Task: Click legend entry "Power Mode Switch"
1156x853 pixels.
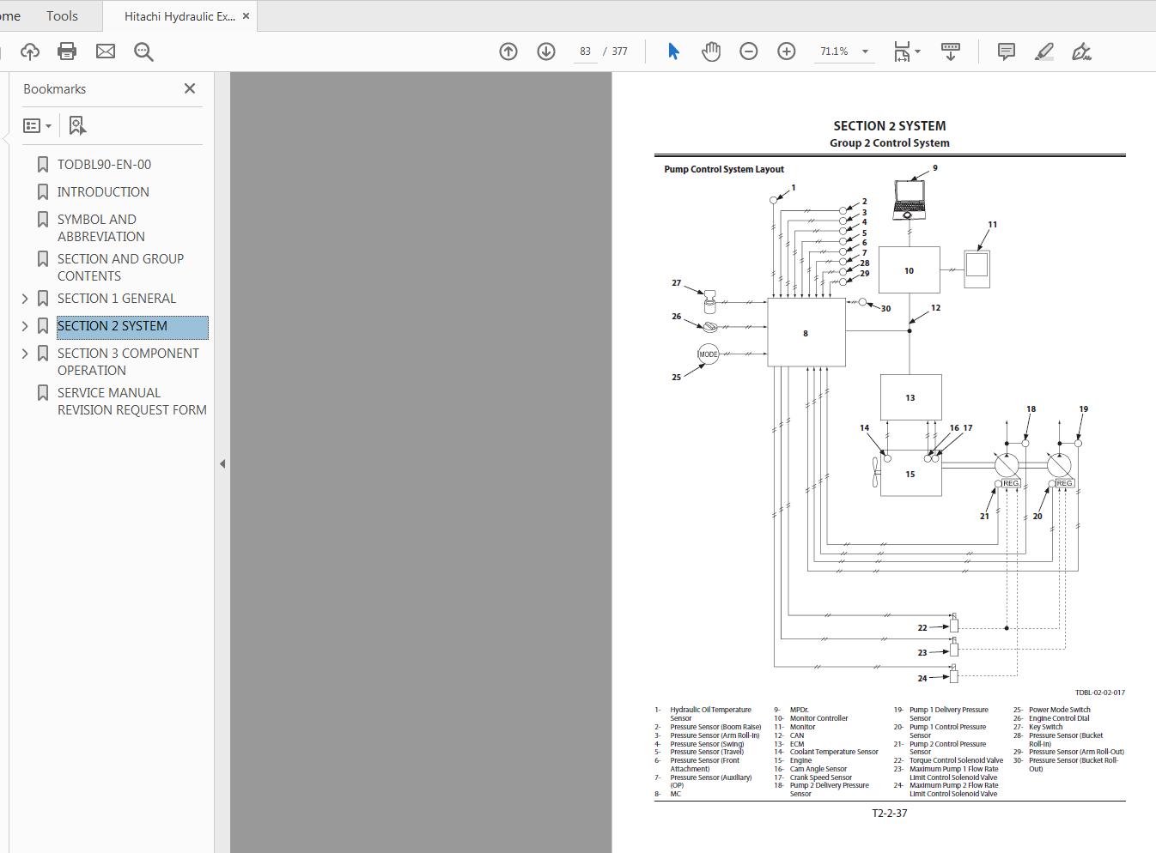Action: tap(1060, 710)
